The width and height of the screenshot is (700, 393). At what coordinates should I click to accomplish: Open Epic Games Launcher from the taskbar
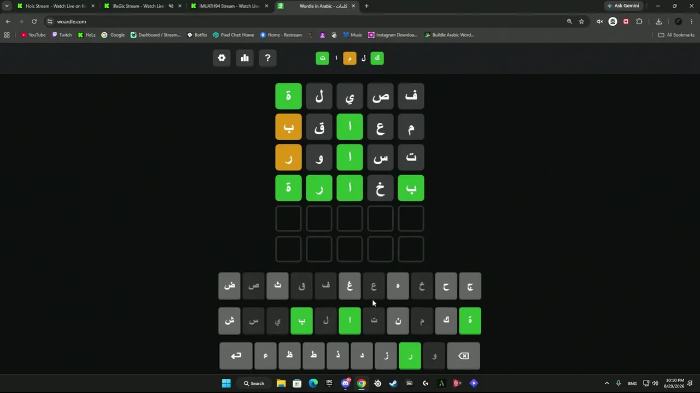(x=329, y=383)
